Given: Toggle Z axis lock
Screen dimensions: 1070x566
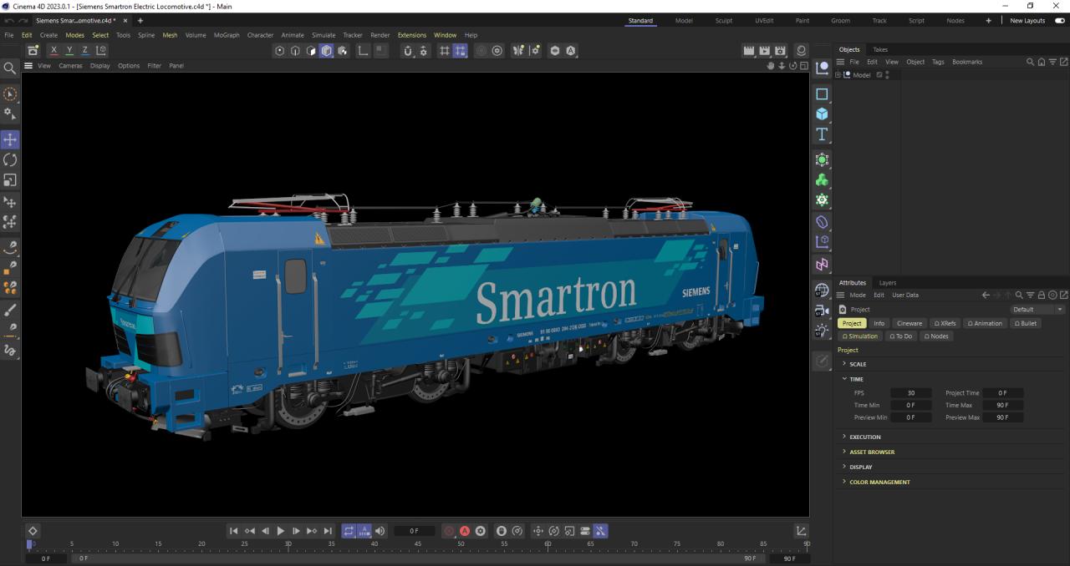Looking at the screenshot, I should pos(84,51).
